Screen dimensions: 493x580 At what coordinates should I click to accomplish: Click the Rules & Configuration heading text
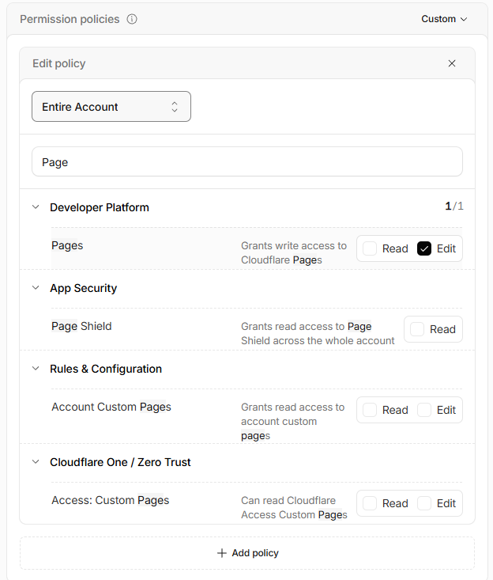pos(106,369)
